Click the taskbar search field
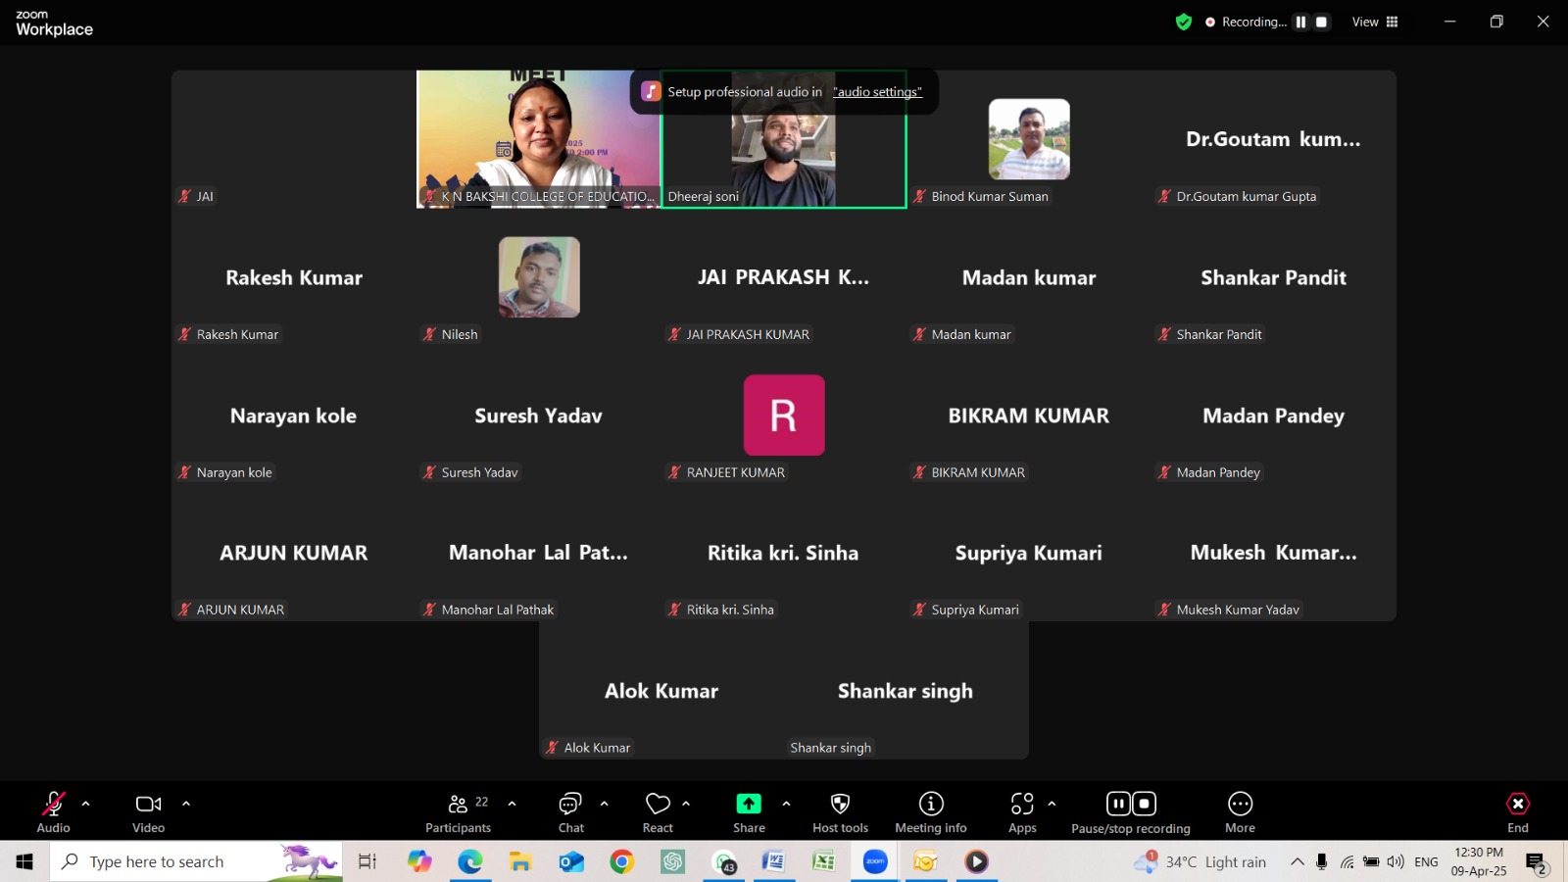1568x882 pixels. (x=196, y=861)
